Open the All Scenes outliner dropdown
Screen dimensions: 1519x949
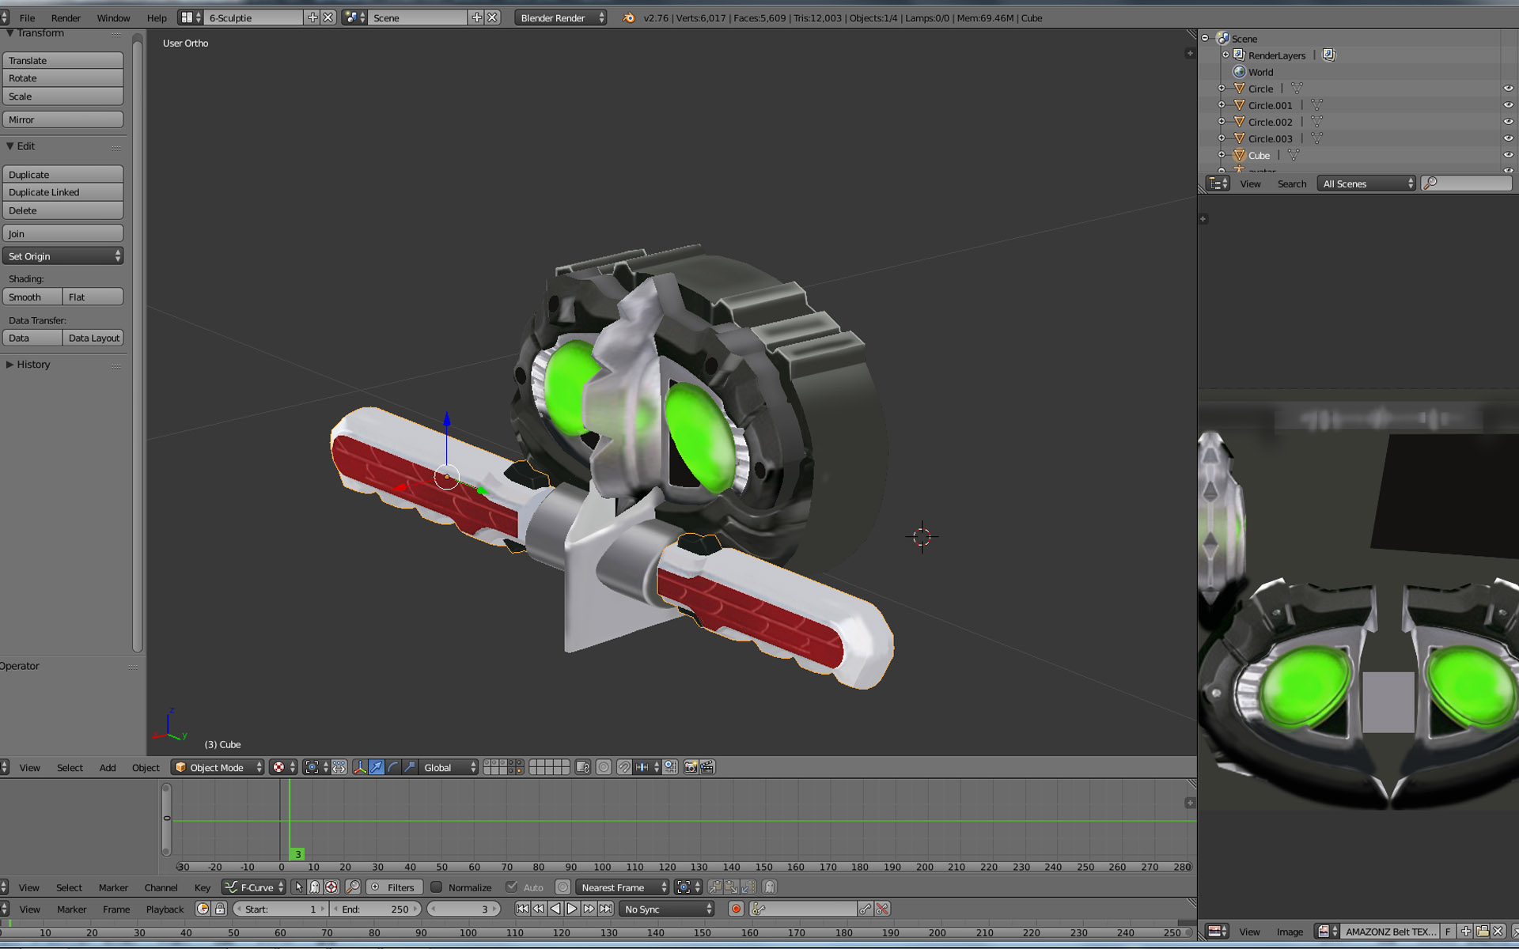[1366, 183]
